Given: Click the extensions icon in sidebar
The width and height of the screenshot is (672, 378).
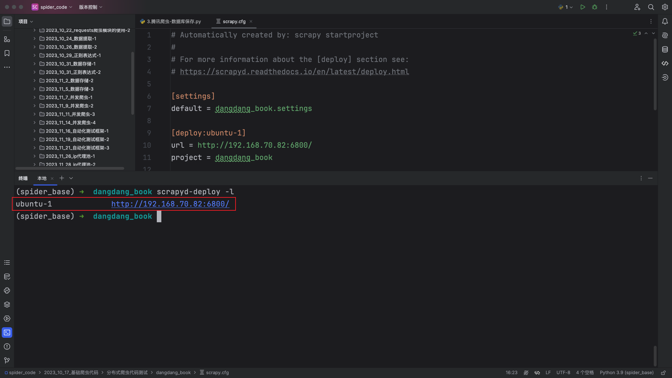Looking at the screenshot, I should (7, 39).
